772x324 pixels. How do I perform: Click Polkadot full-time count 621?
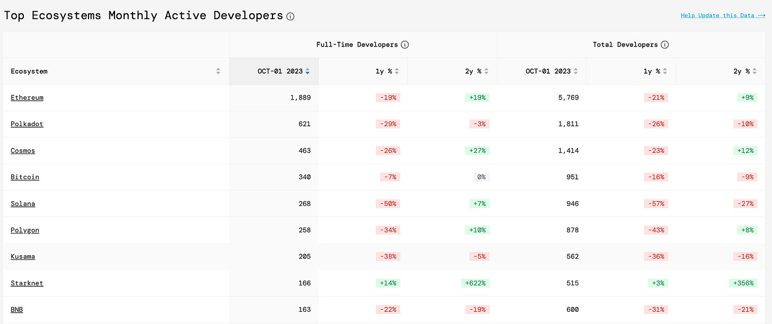click(304, 124)
